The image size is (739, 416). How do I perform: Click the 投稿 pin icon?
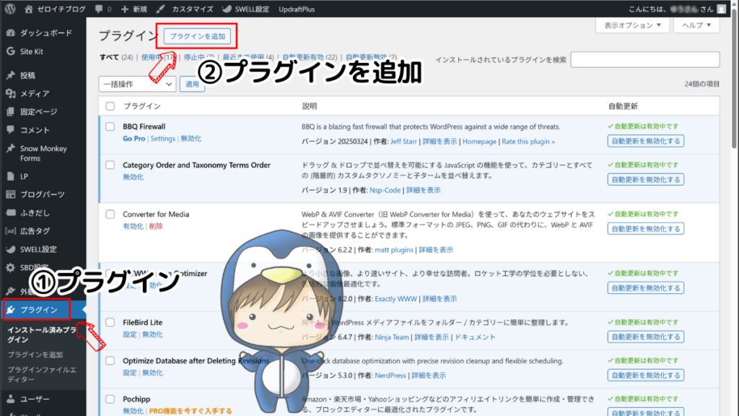tap(10, 75)
